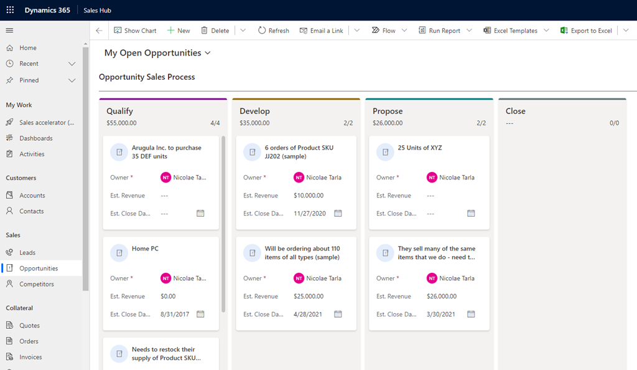Open the Flow dropdown arrow
The width and height of the screenshot is (637, 370).
point(404,31)
